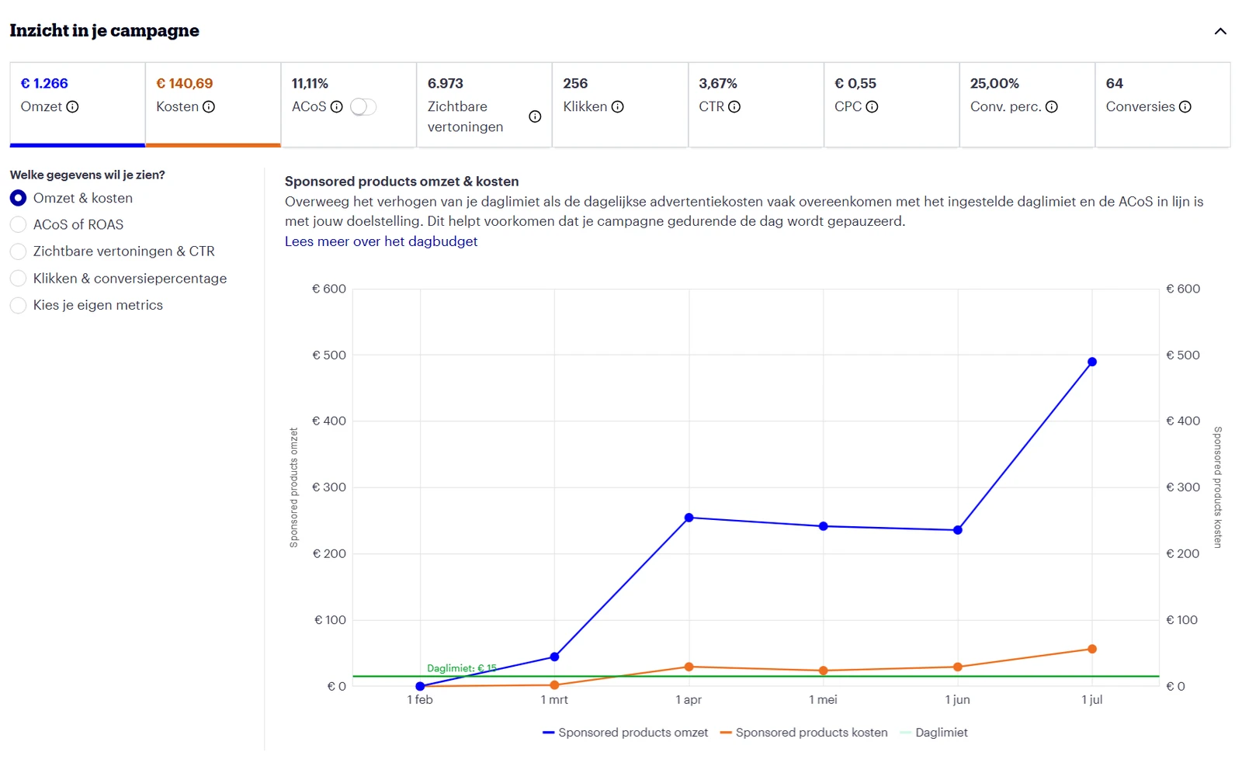Screen dimensions: 1242x766
Task: Open the ACoS info icon
Action: (x=336, y=107)
